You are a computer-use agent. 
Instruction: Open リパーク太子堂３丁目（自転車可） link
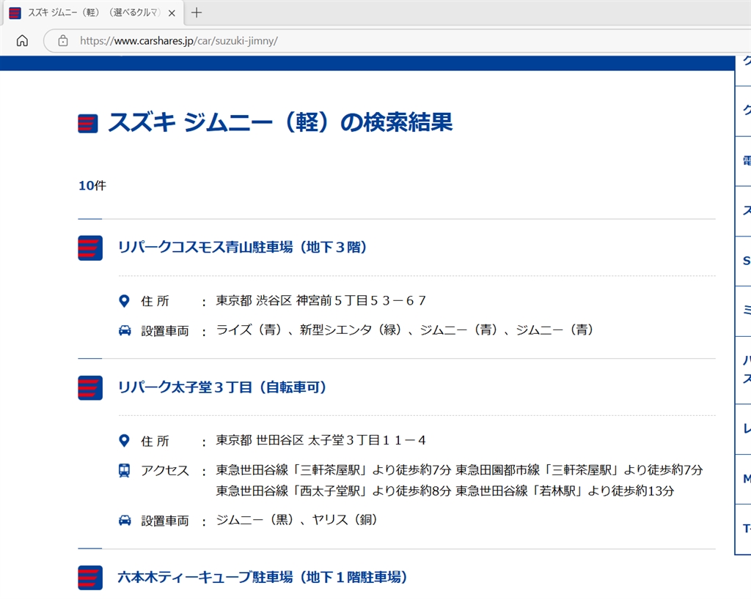pyautogui.click(x=222, y=387)
